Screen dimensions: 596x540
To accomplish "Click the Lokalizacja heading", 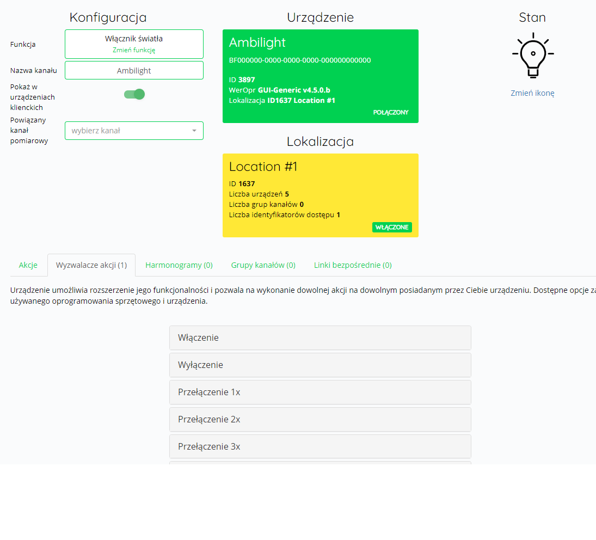I will [x=320, y=142].
